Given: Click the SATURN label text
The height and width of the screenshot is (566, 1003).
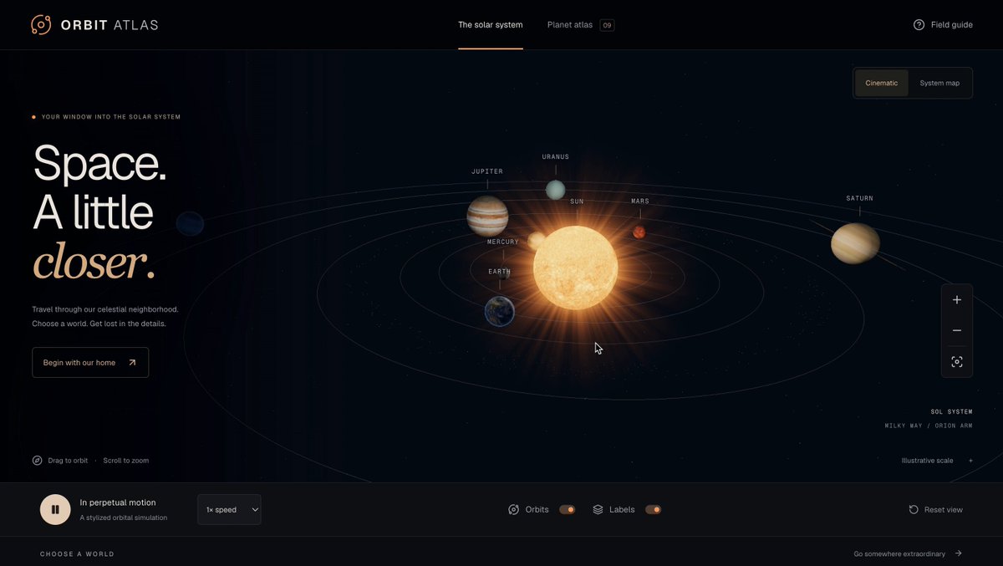Looking at the screenshot, I should coord(859,198).
